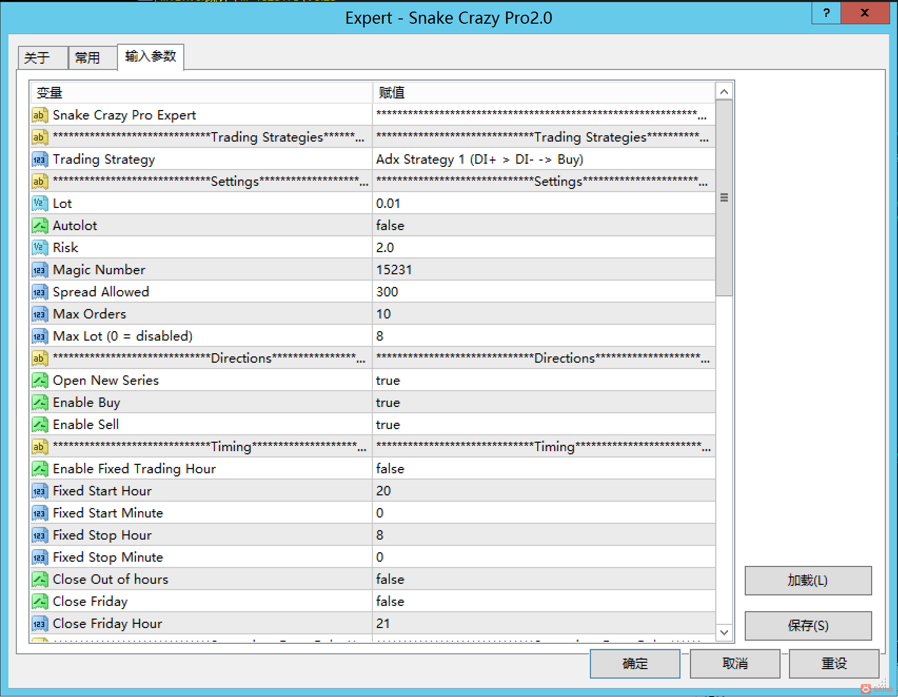Image resolution: width=898 pixels, height=697 pixels.
Task: Click the boolean icon next to Autolot
Action: [40, 226]
